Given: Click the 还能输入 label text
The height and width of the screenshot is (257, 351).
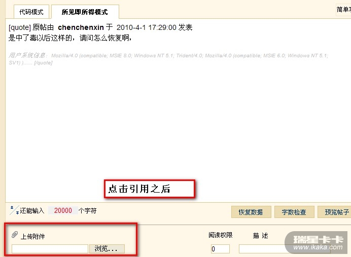Looking at the screenshot, I should [x=32, y=211].
